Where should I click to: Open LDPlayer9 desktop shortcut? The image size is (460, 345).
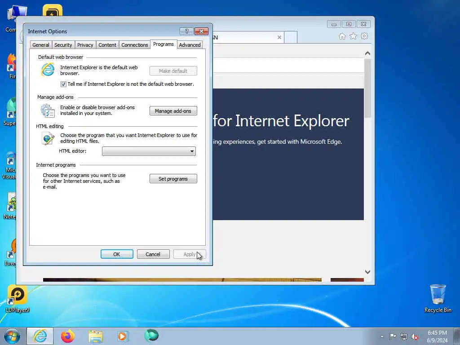(18, 299)
